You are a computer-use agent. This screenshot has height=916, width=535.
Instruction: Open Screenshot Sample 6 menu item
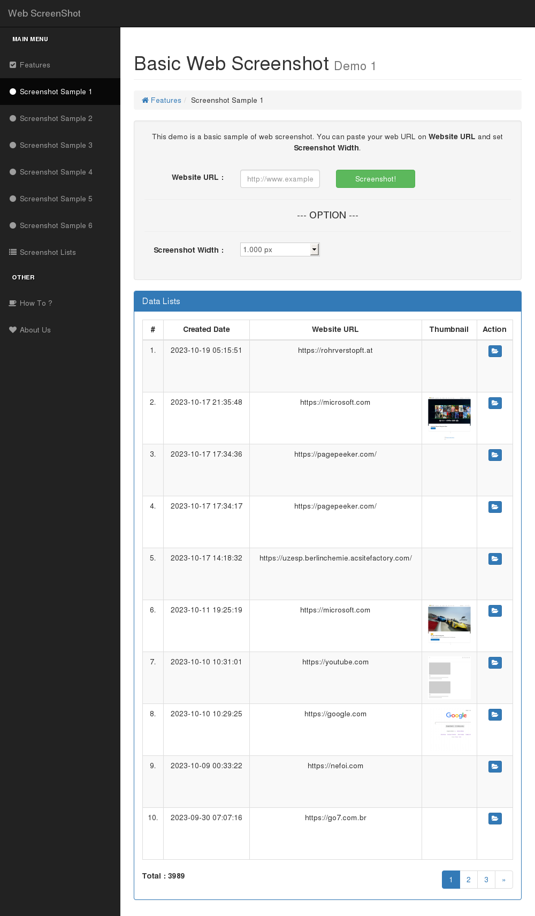click(x=56, y=225)
